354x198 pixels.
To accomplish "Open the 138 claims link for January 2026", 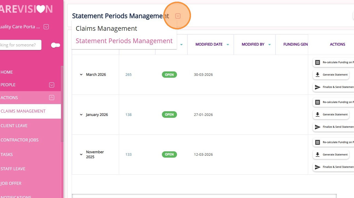I will tap(128, 115).
